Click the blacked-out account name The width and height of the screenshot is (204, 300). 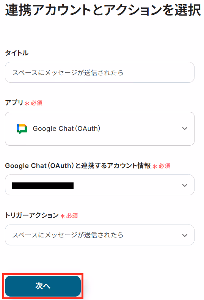[43, 185]
